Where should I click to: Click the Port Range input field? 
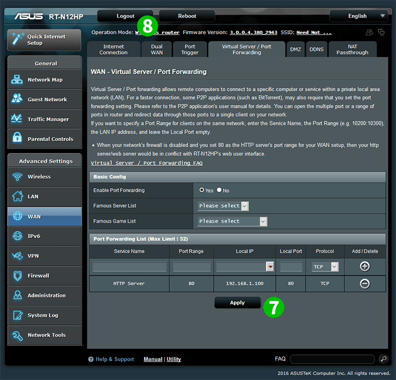point(191,267)
